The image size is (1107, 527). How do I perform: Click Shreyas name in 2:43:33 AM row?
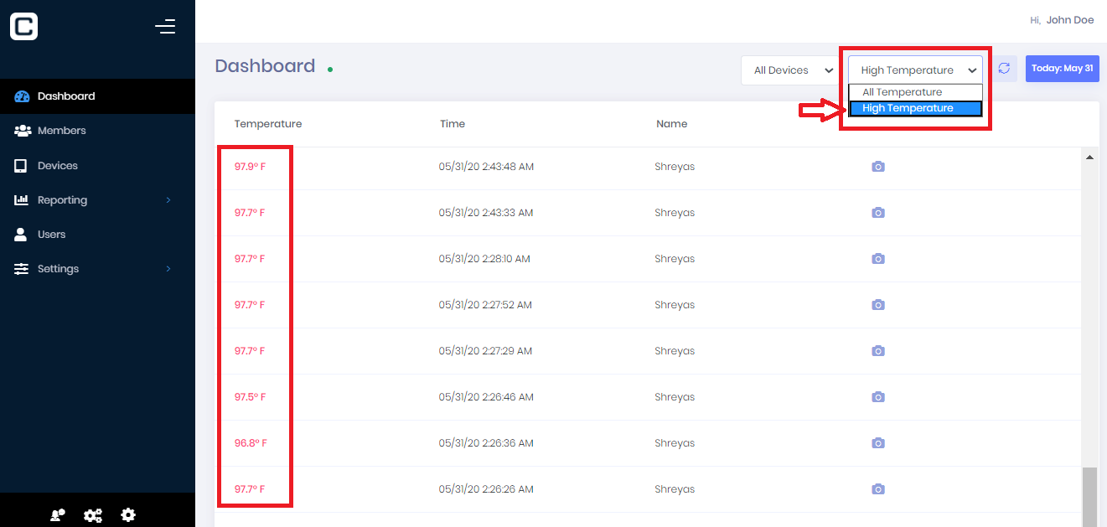click(x=675, y=213)
